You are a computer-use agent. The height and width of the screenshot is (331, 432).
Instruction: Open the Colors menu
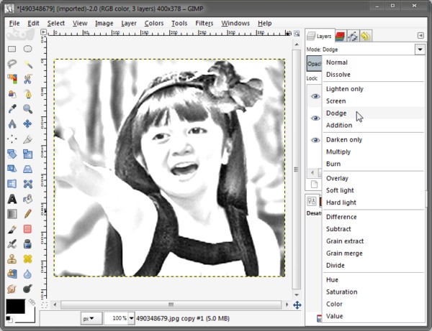tap(153, 23)
